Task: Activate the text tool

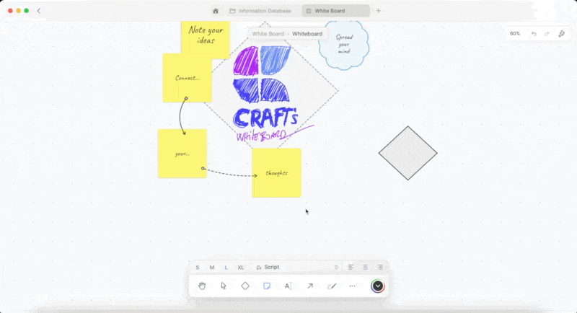Action: point(288,286)
